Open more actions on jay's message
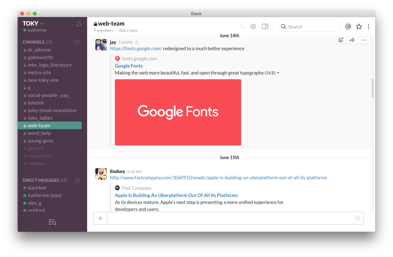The image size is (393, 257). click(x=364, y=40)
